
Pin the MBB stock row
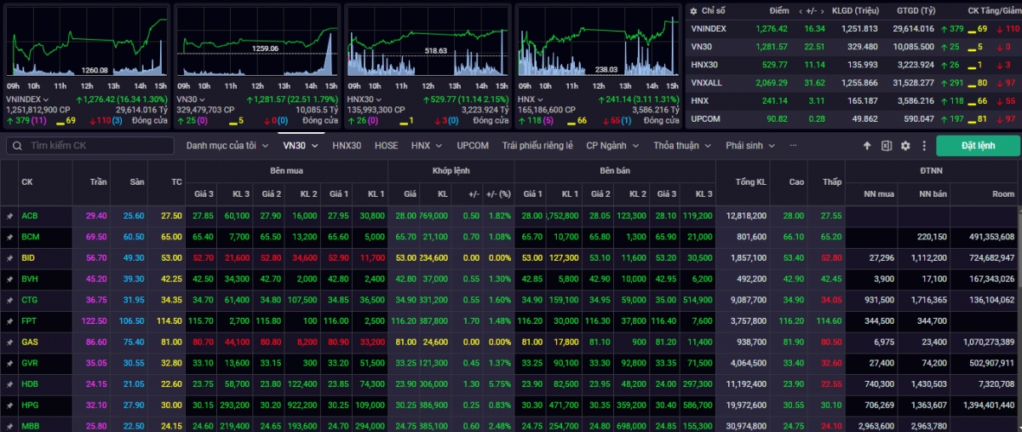pyautogui.click(x=9, y=425)
